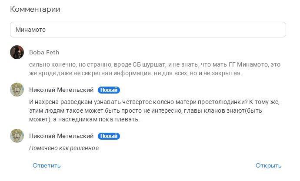
Task: Focus the comment field containing 'Минамото'
Action: (148, 30)
